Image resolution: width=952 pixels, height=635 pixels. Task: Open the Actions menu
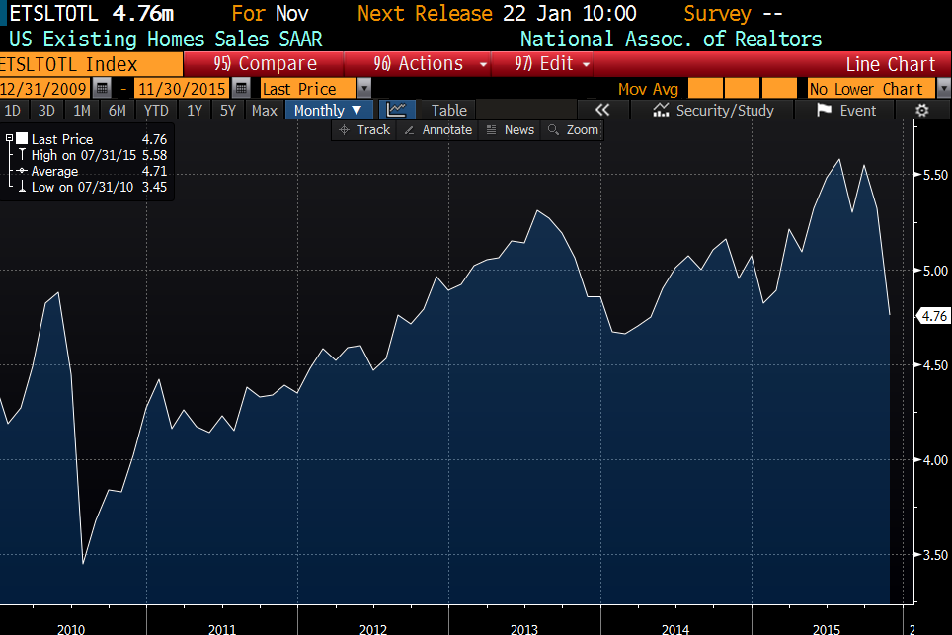click(x=431, y=64)
